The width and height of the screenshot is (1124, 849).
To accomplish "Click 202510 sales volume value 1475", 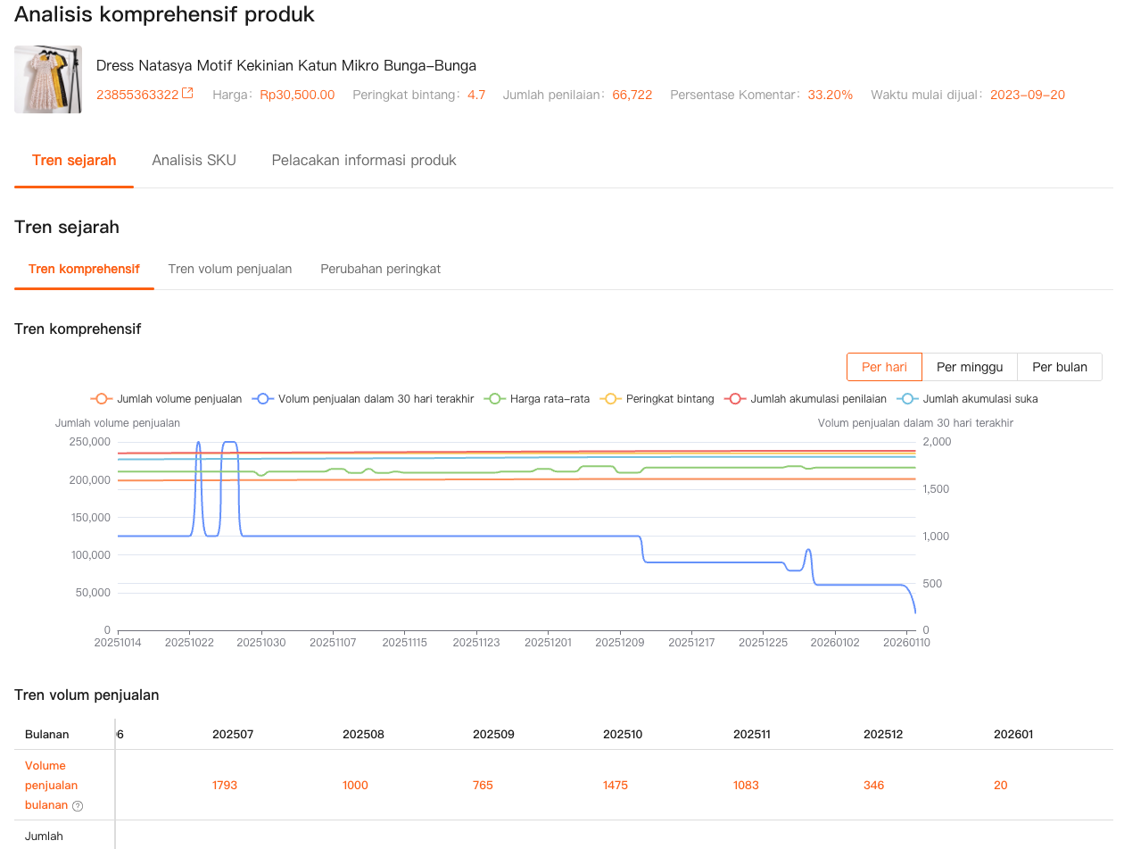I will point(616,786).
